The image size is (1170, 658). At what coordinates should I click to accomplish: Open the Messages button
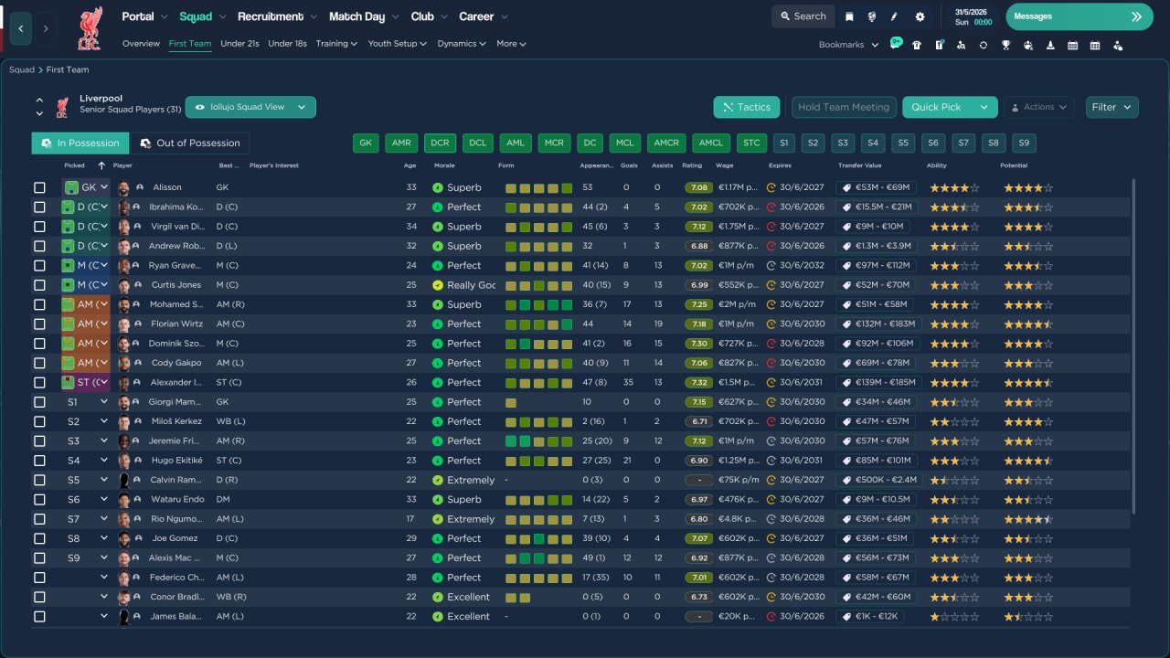[x=1080, y=16]
